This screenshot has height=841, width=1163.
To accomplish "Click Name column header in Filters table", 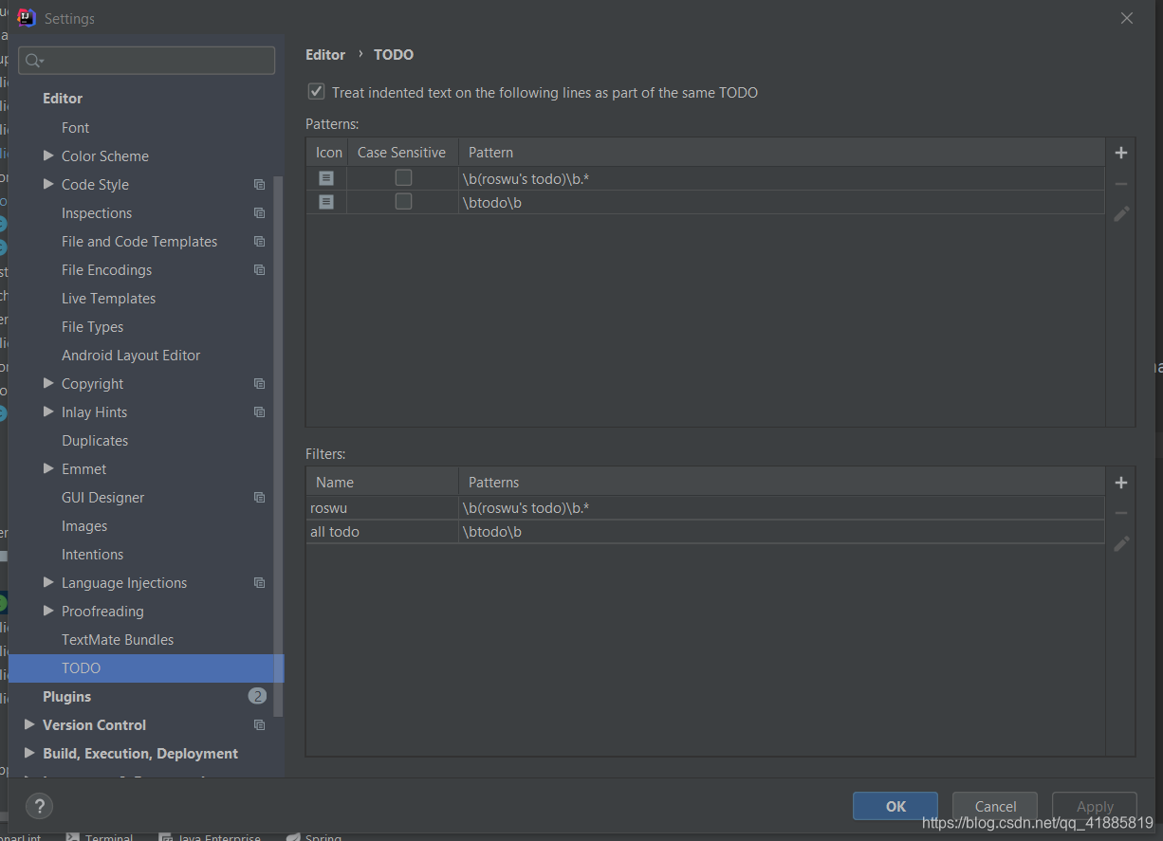I will click(x=382, y=483).
